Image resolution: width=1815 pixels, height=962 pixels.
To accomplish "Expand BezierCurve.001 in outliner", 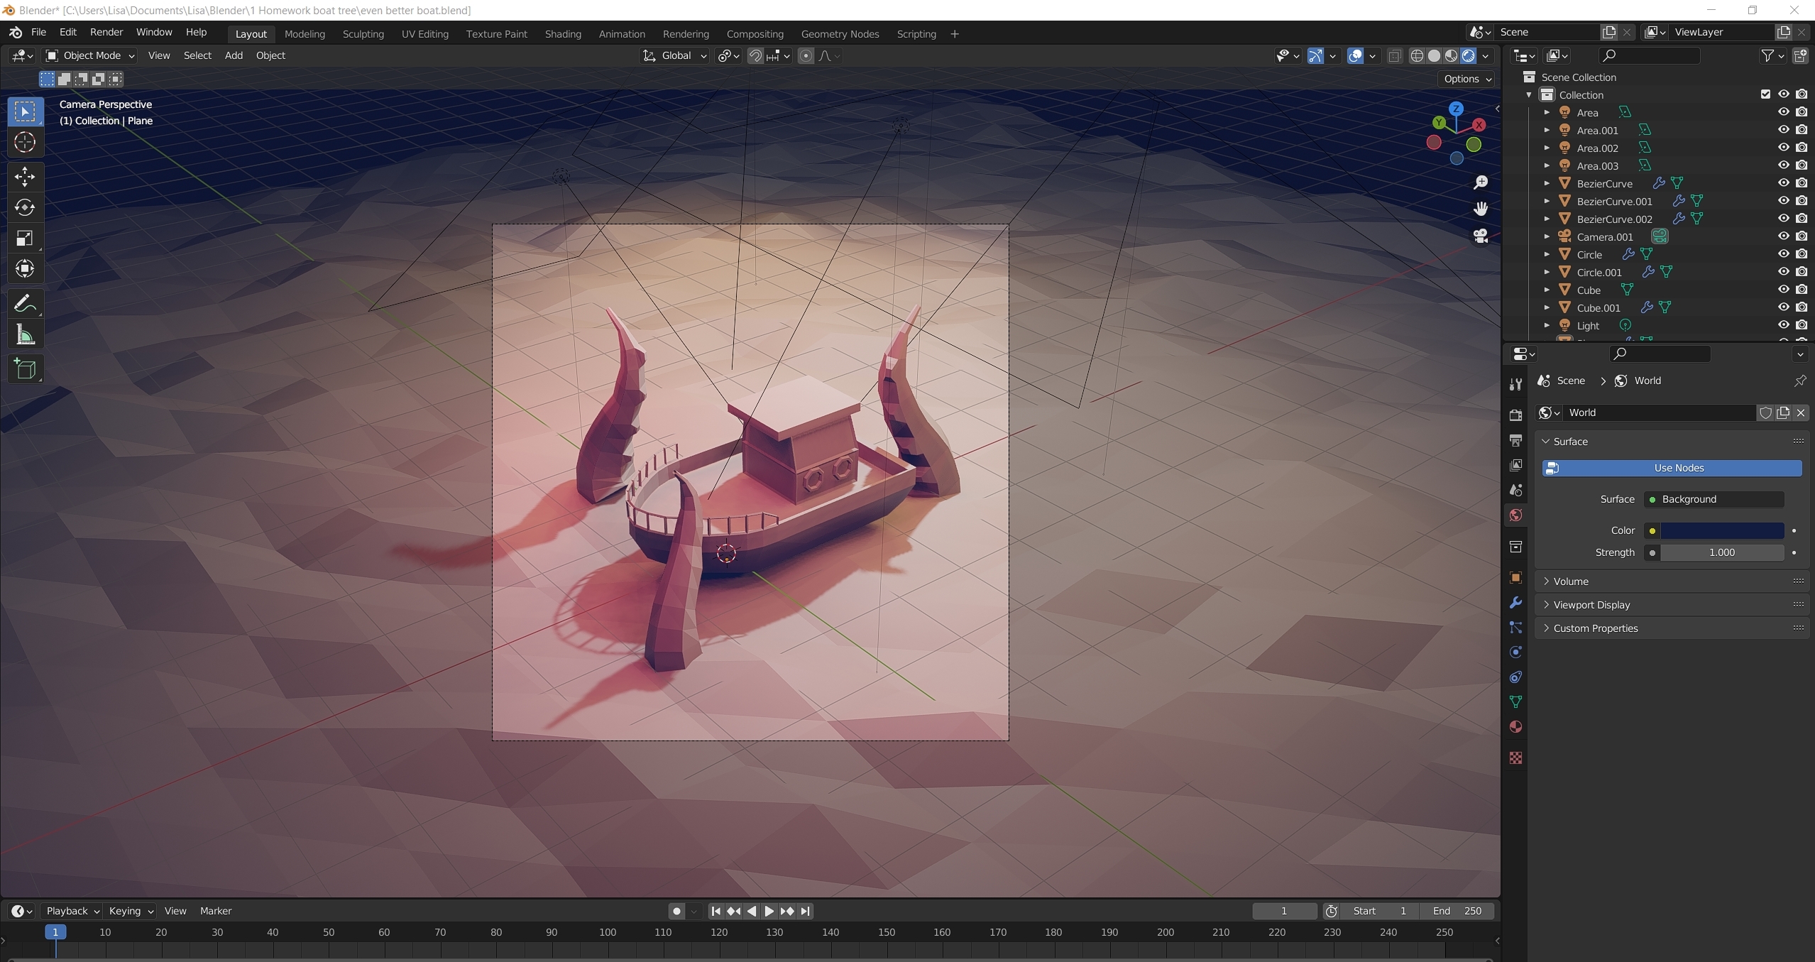I will pos(1547,202).
